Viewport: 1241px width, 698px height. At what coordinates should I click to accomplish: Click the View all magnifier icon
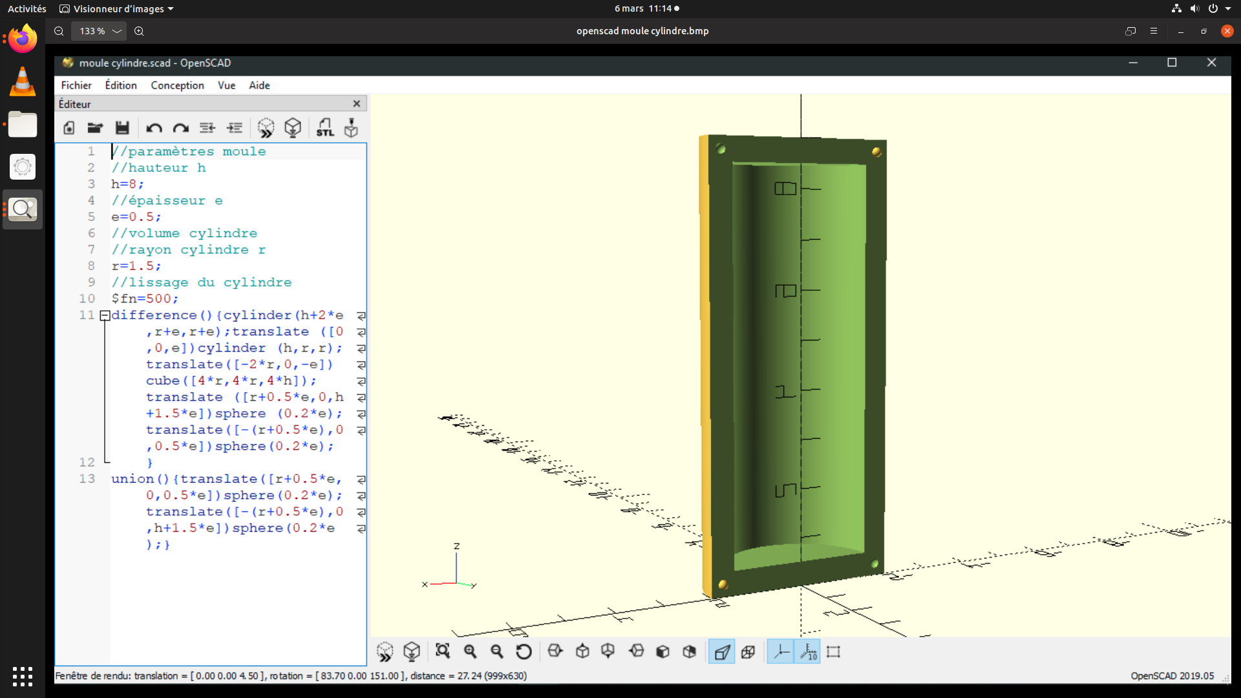[443, 651]
